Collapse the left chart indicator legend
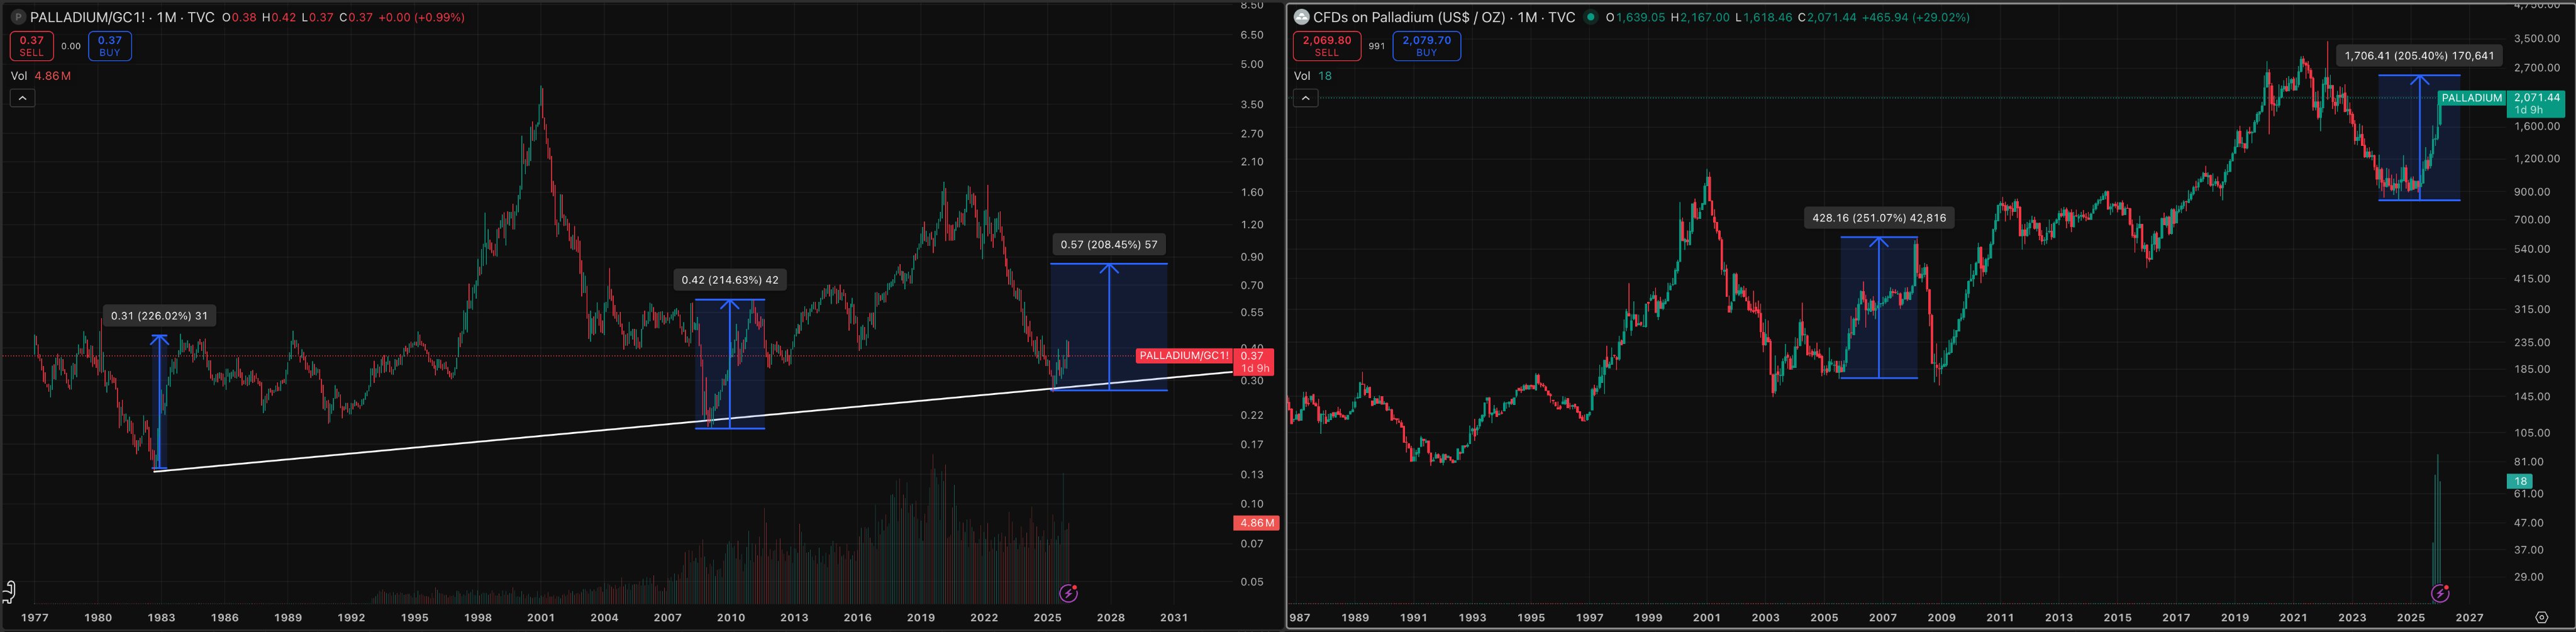This screenshot has width=2576, height=632. tap(22, 98)
